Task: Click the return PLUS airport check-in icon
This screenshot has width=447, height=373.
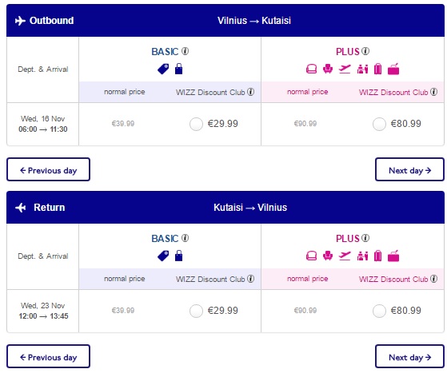Action: click(362, 256)
